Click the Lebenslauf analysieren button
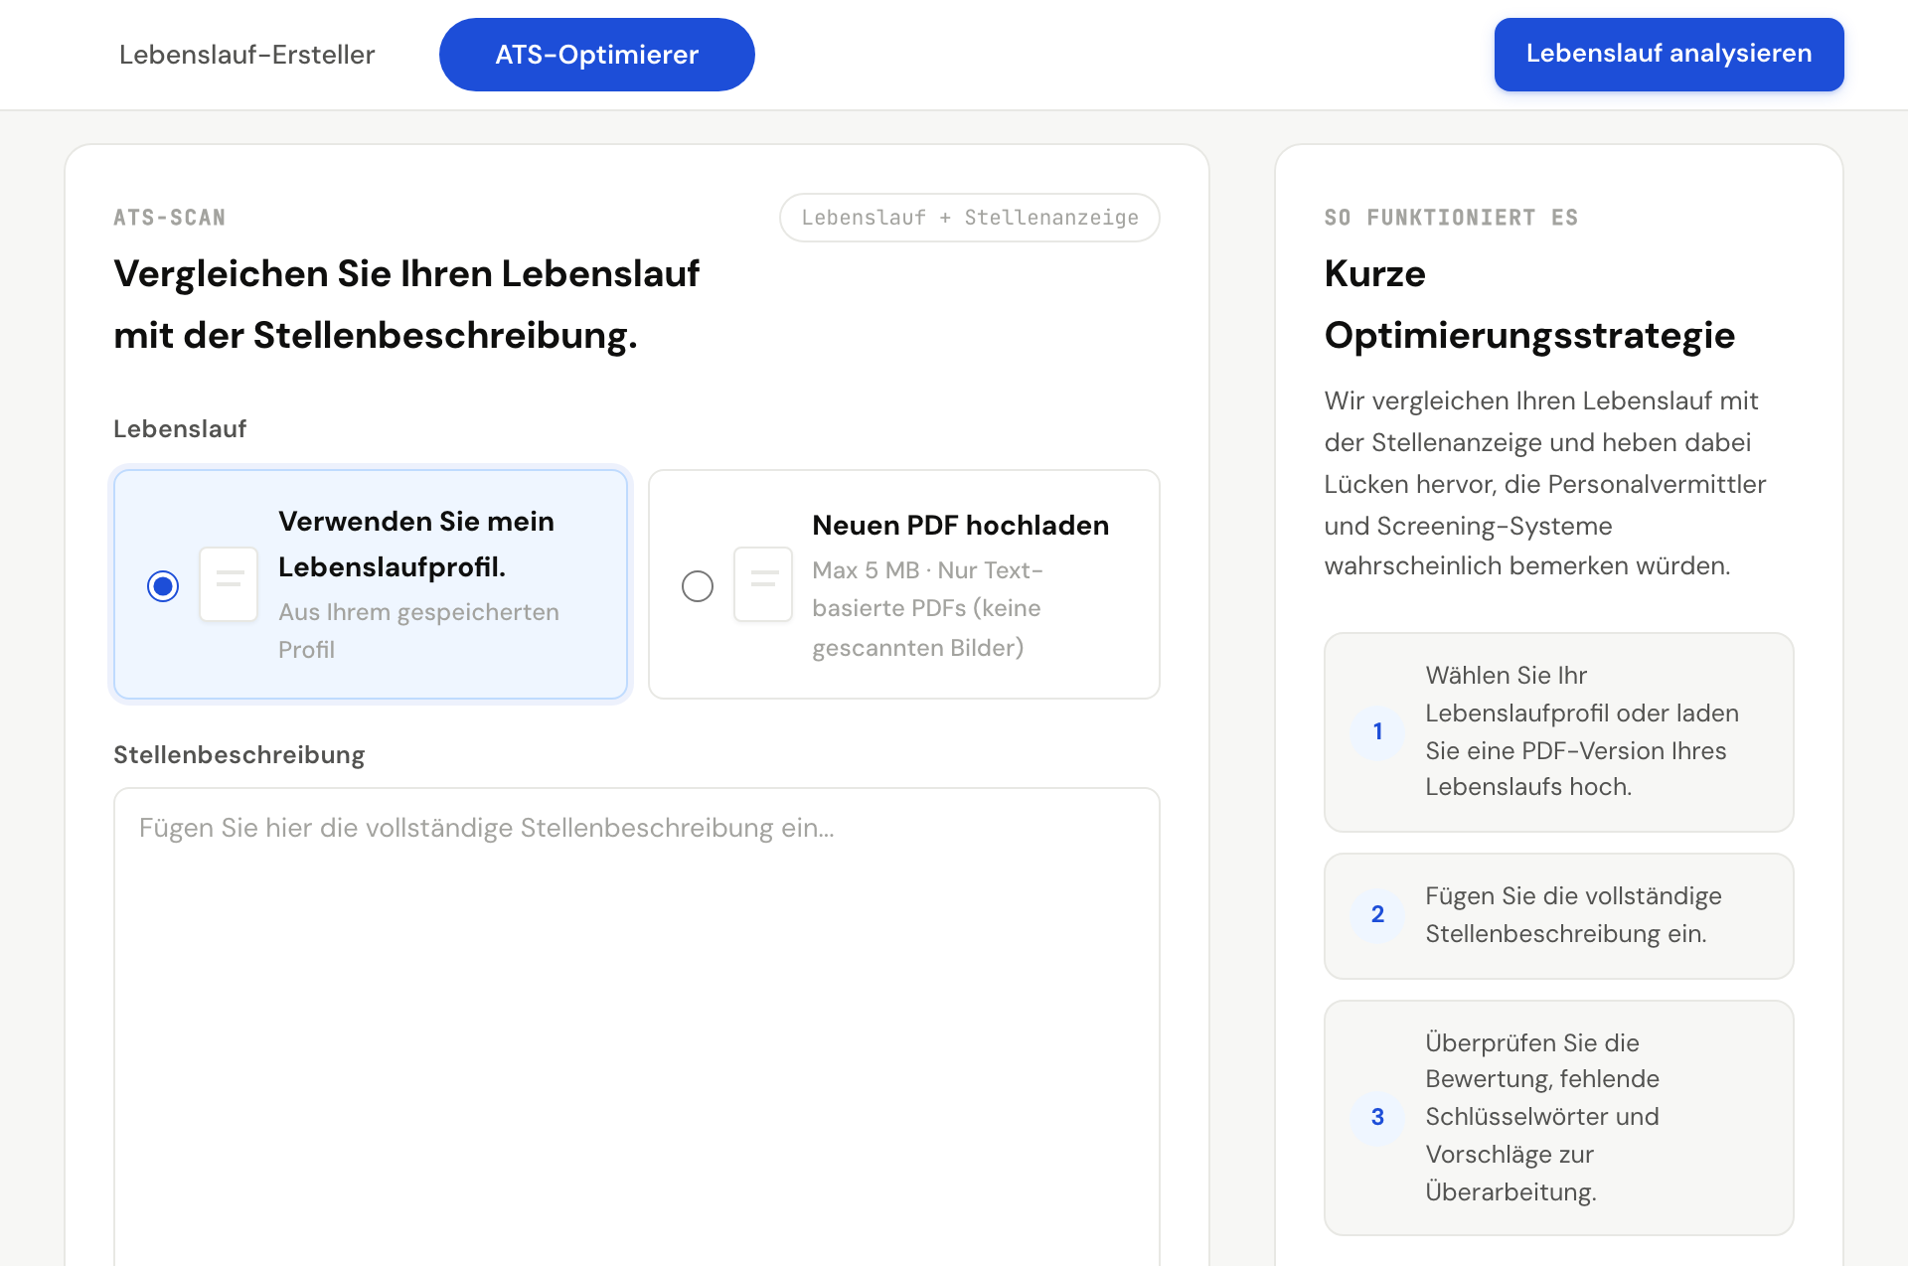1908x1266 pixels. [1669, 55]
